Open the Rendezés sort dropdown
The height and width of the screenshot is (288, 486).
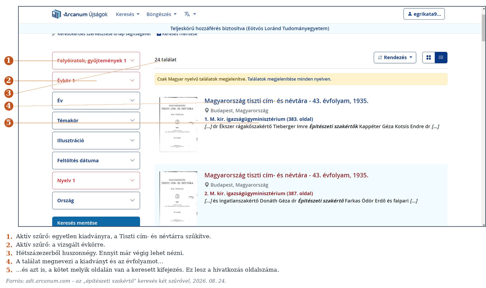pos(395,57)
